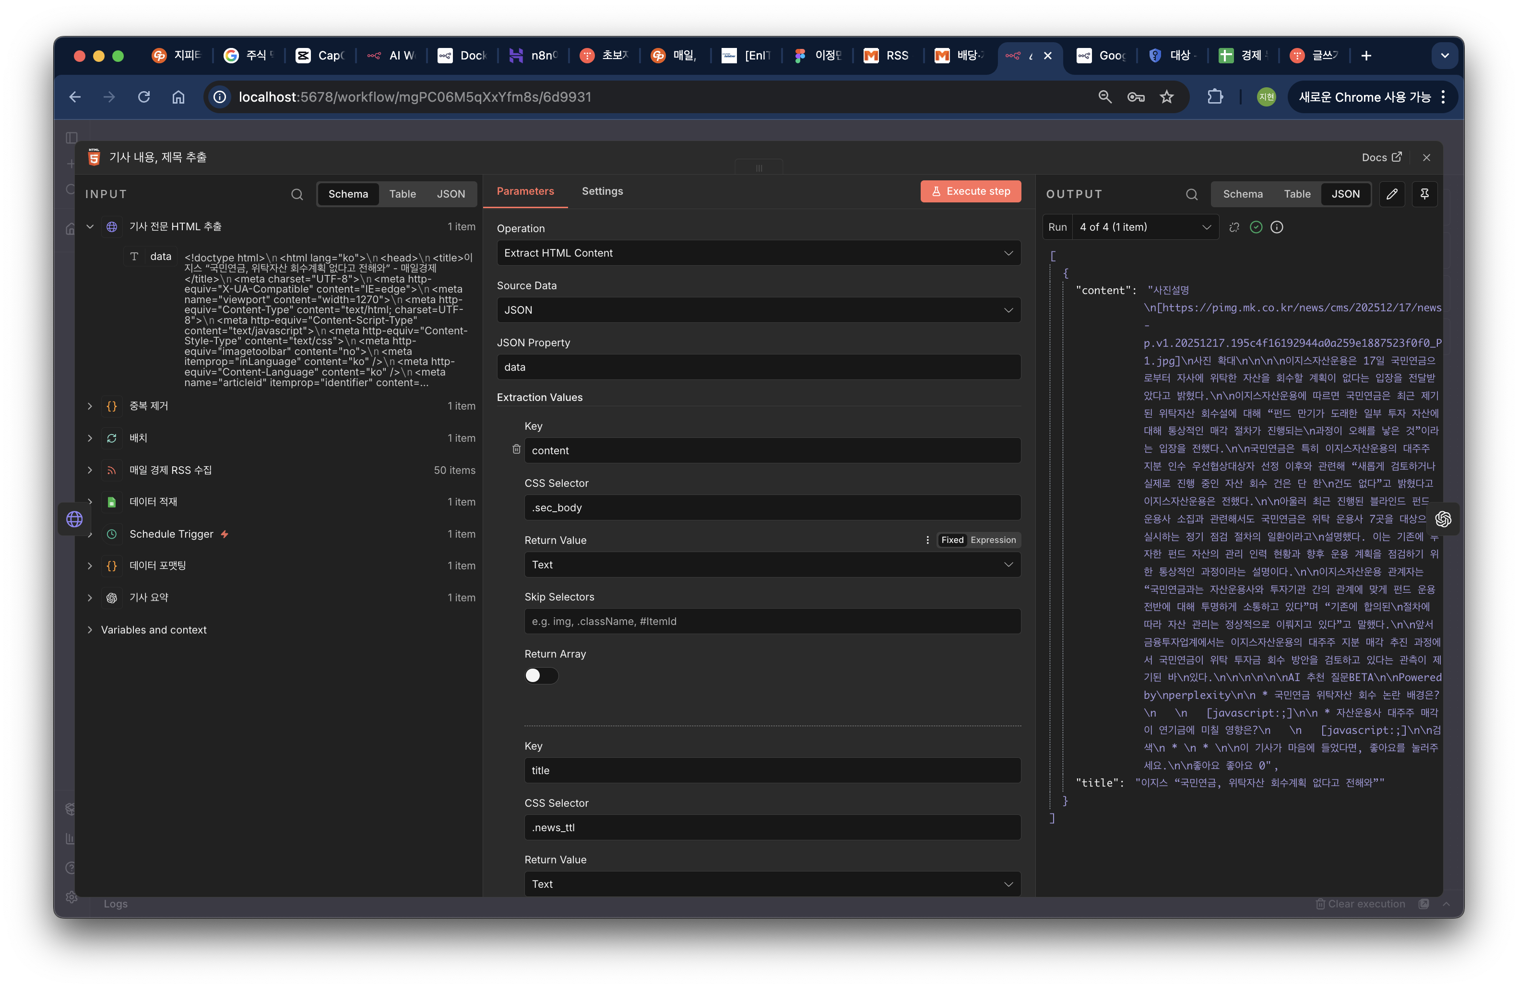
Task: Switch Return Value to Expression mode
Action: click(x=993, y=540)
